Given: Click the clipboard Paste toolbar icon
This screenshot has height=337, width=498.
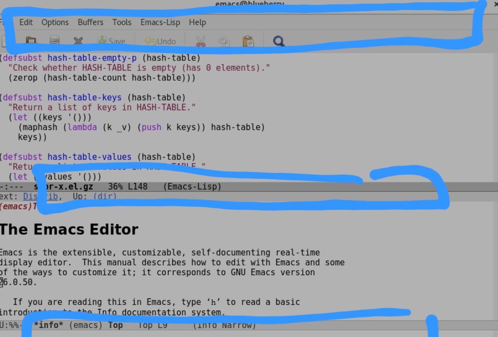Looking at the screenshot, I should point(248,41).
